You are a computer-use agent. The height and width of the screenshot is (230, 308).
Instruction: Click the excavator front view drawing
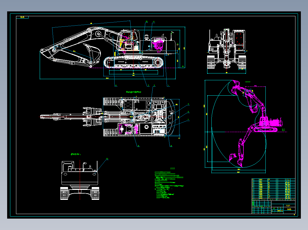[x=227, y=49]
